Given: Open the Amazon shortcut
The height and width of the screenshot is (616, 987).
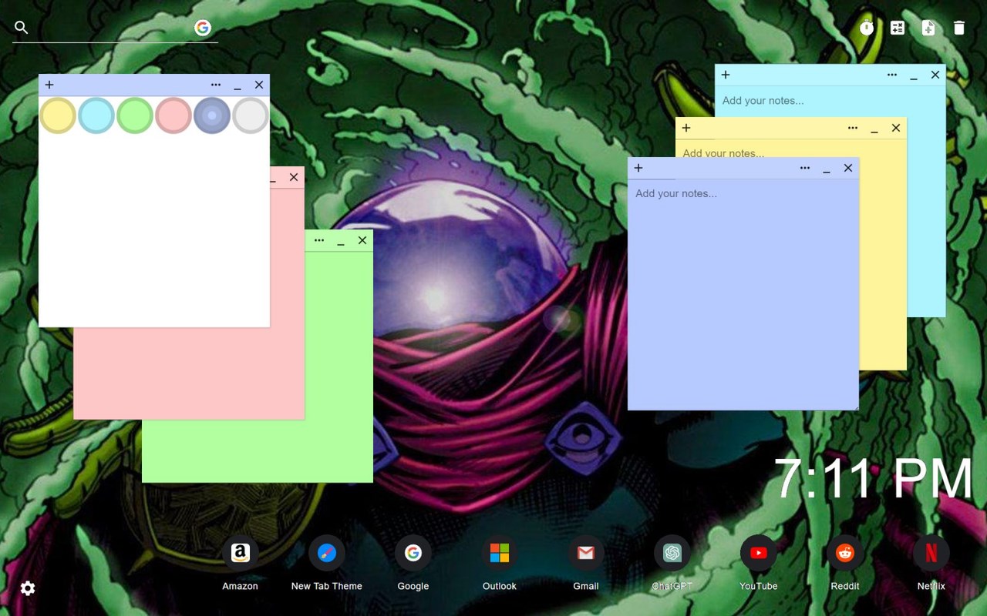Looking at the screenshot, I should click(241, 563).
